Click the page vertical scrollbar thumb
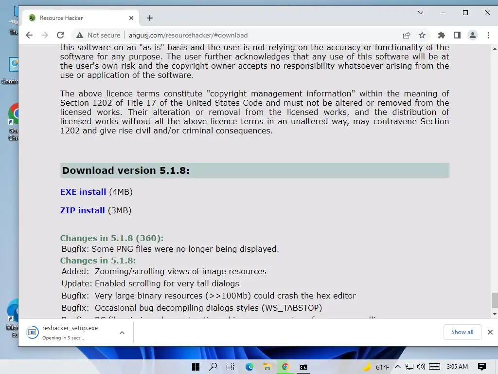The image size is (498, 374). 495,300
